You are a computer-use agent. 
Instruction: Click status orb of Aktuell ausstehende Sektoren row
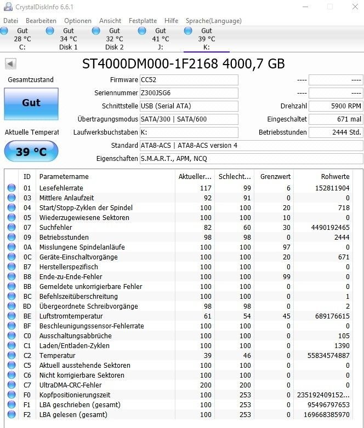point(12,365)
